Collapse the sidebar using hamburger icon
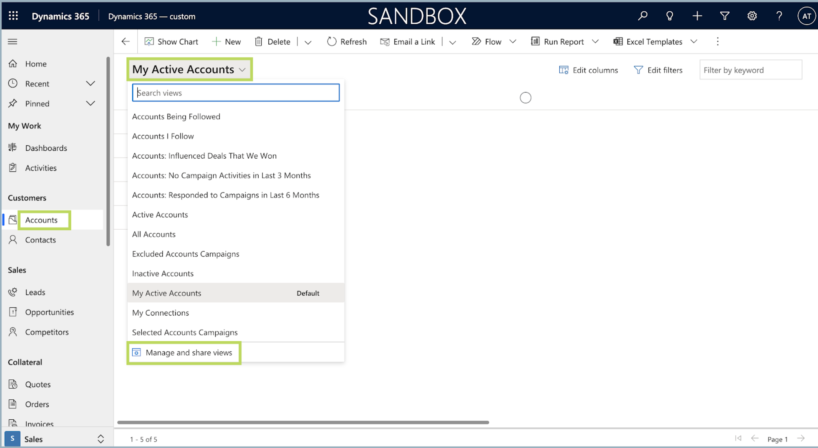This screenshot has height=448, width=818. click(x=12, y=41)
